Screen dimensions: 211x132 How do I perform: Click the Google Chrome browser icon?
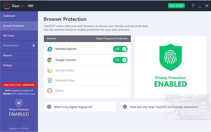[50, 60]
